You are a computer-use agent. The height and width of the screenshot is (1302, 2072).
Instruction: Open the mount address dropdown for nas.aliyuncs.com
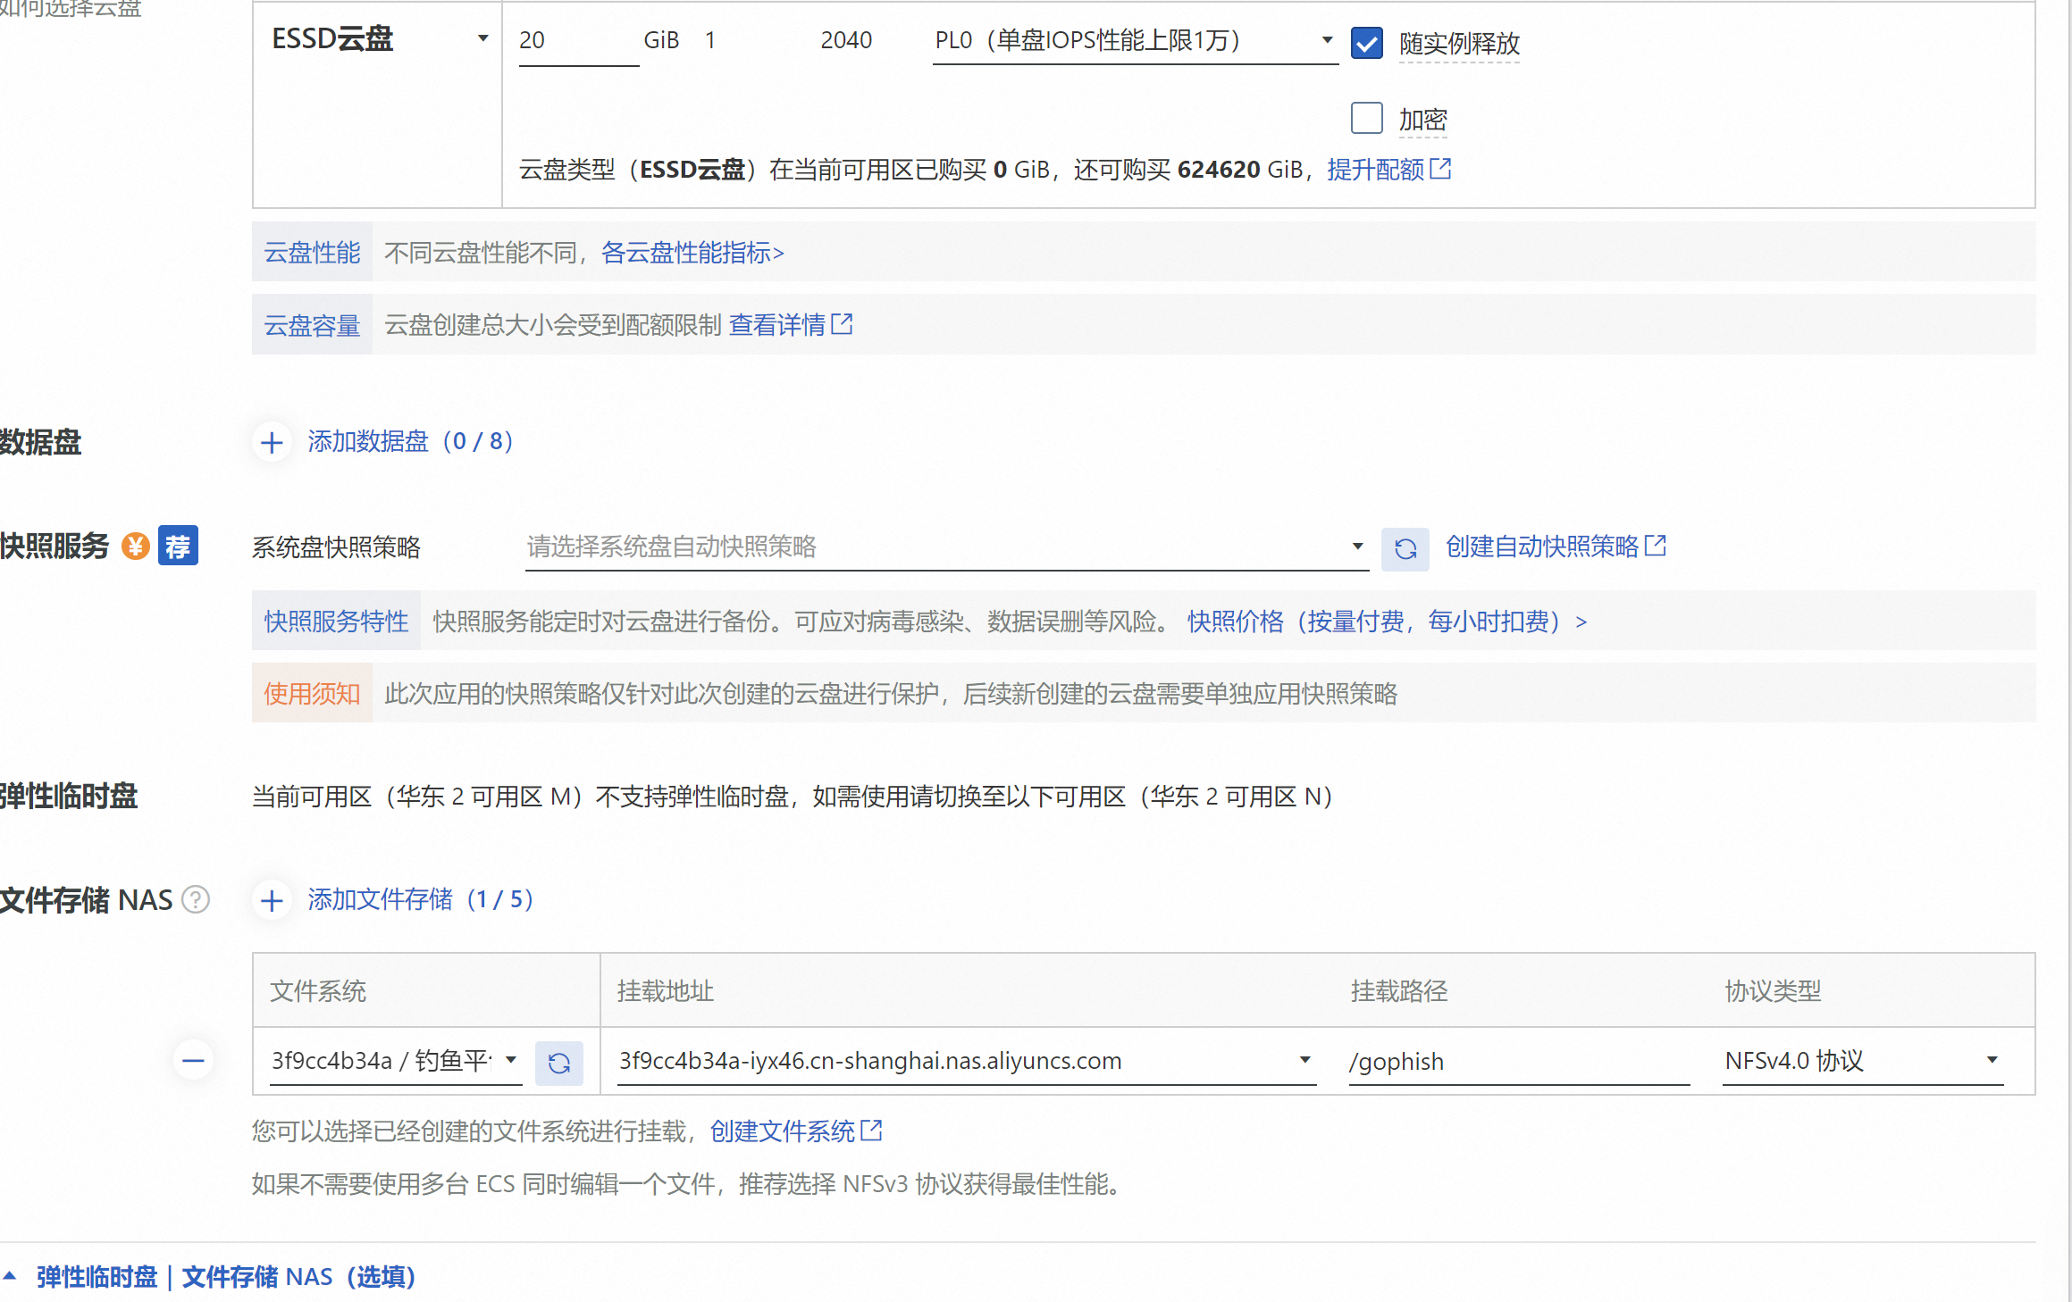[966, 1061]
